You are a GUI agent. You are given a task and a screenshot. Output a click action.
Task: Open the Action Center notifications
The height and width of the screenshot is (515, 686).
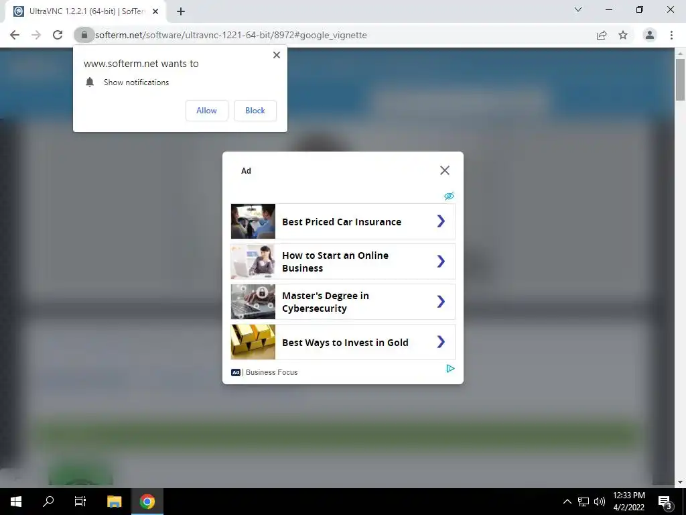coord(665,502)
